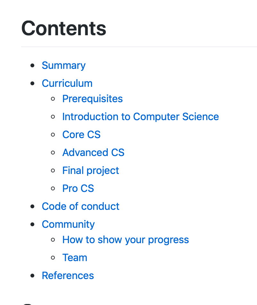Jump to the References section
The image size is (257, 305).
click(68, 276)
